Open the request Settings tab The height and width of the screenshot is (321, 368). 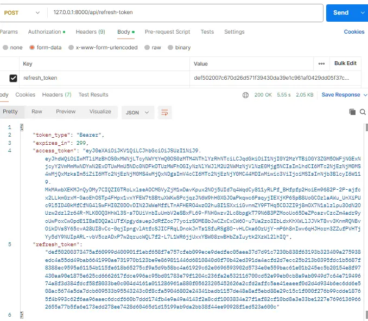234,31
